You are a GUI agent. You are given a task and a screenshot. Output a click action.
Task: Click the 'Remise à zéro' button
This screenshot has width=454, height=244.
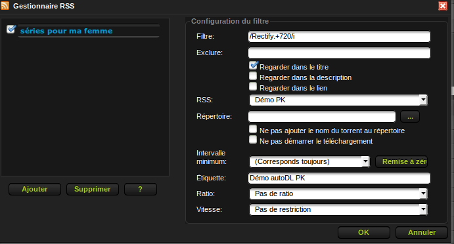point(401,161)
